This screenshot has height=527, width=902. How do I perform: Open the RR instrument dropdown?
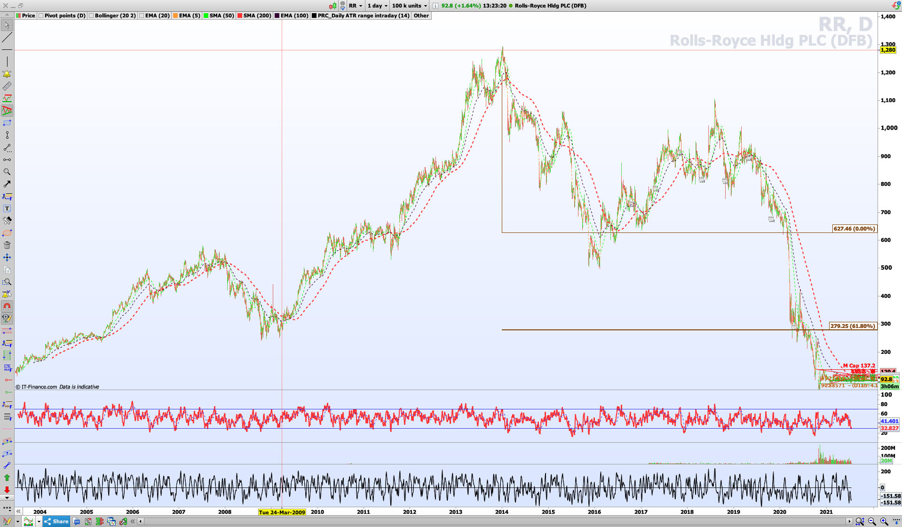click(x=356, y=6)
